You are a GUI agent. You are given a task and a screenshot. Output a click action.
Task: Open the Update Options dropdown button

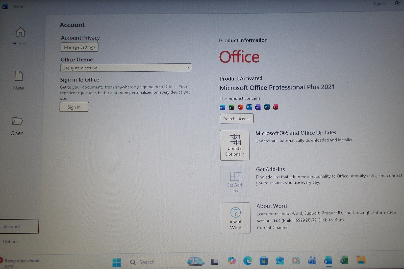pos(235,145)
